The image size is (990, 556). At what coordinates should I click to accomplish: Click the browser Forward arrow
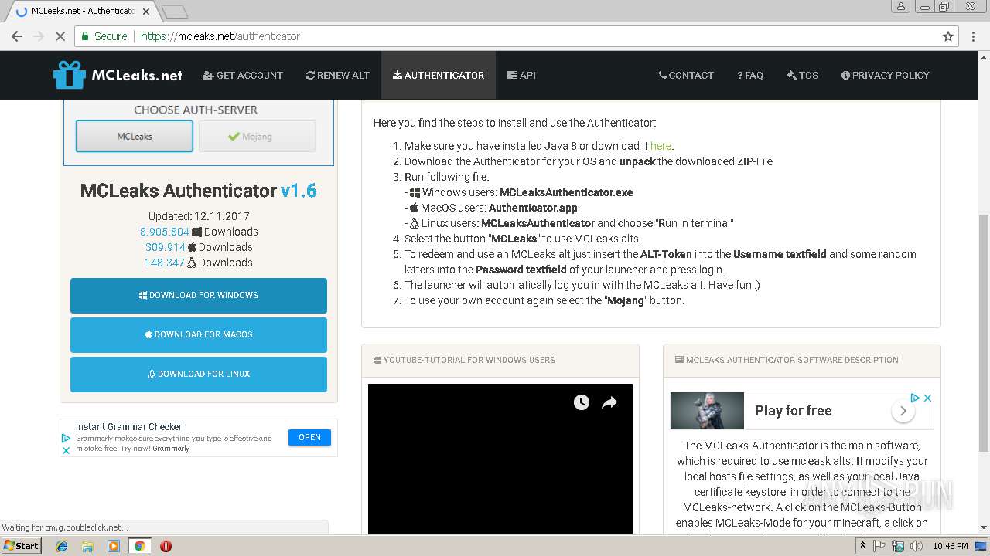[39, 36]
